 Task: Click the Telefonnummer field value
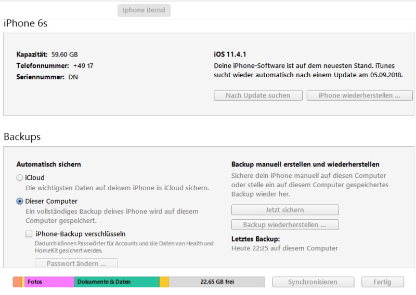[83, 66]
